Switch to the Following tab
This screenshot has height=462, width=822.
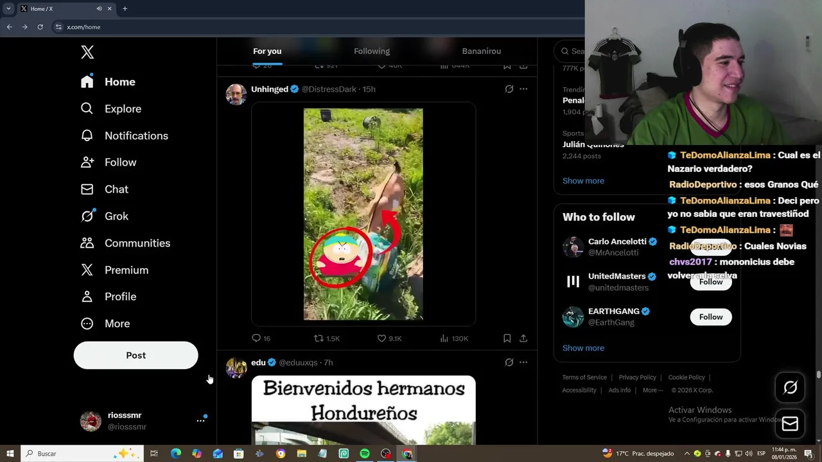click(372, 51)
